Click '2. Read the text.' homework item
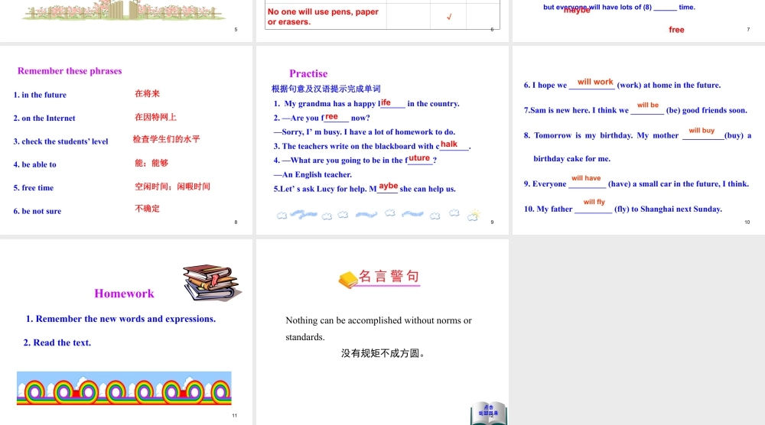Image resolution: width=765 pixels, height=425 pixels. (57, 342)
